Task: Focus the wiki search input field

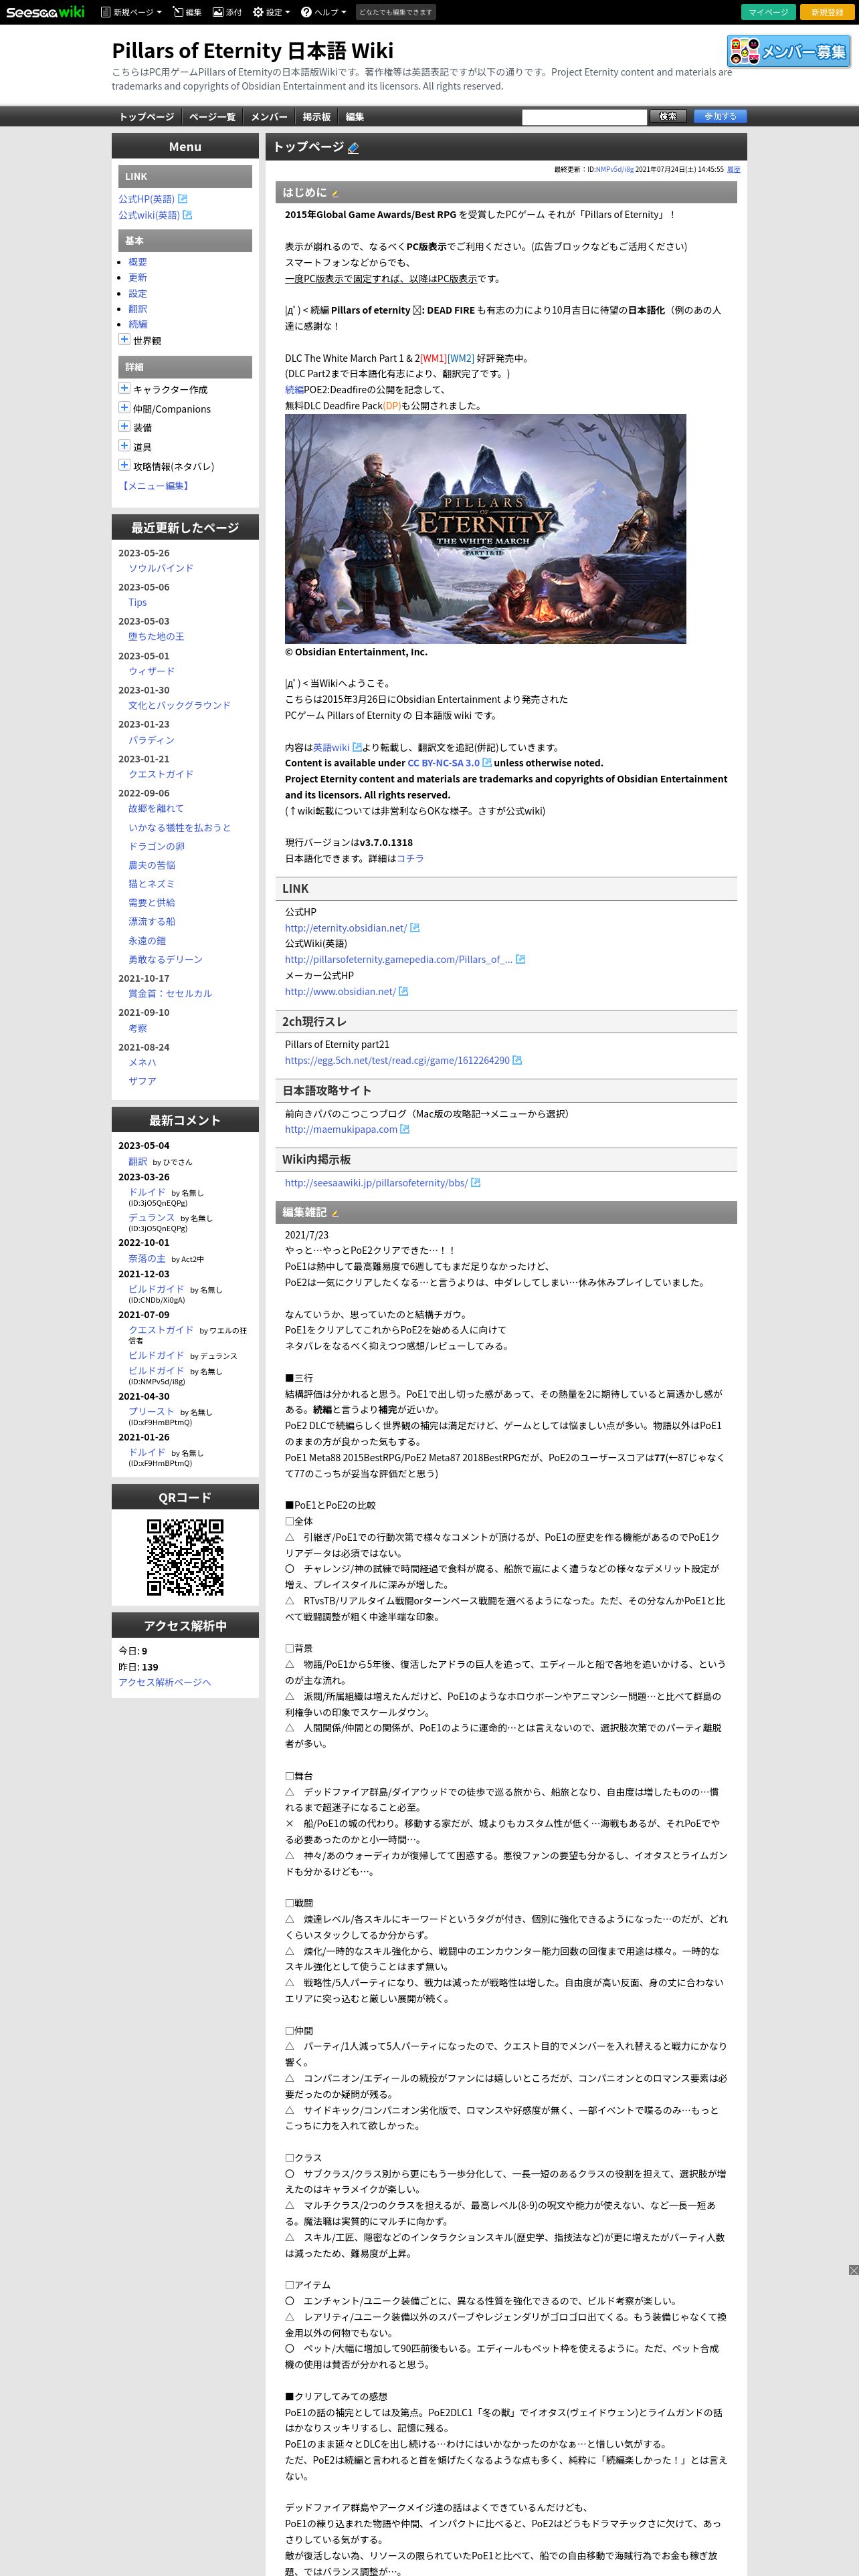Action: click(x=584, y=117)
